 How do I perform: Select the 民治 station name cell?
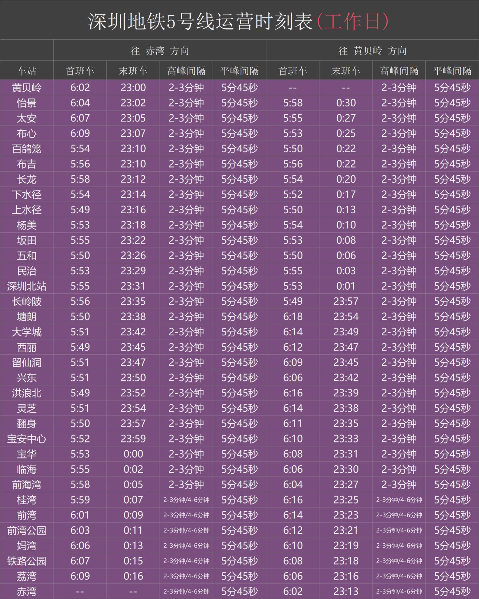(x=27, y=271)
